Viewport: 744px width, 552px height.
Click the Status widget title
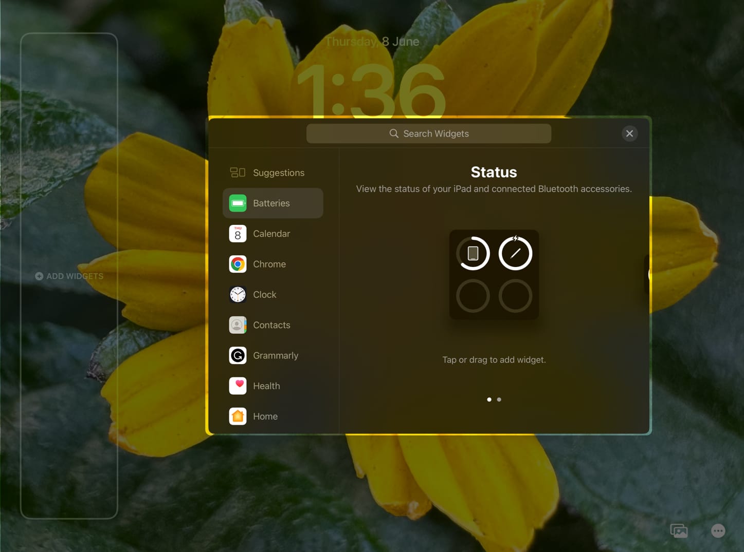click(x=494, y=172)
